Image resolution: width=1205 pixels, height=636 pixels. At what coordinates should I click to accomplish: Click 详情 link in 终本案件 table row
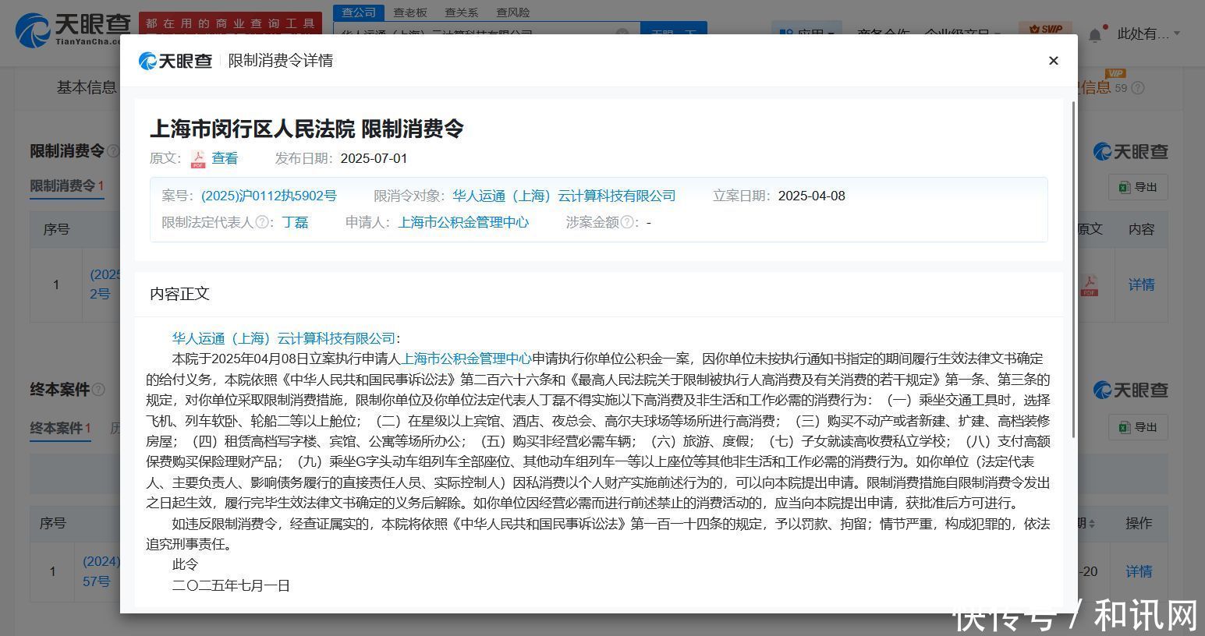click(x=1139, y=571)
